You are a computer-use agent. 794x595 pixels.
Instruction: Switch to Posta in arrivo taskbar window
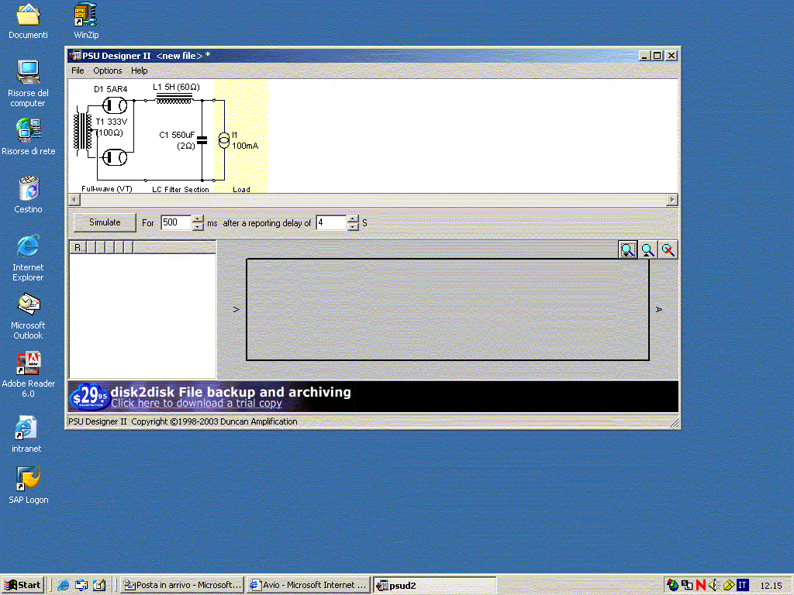coord(182,586)
